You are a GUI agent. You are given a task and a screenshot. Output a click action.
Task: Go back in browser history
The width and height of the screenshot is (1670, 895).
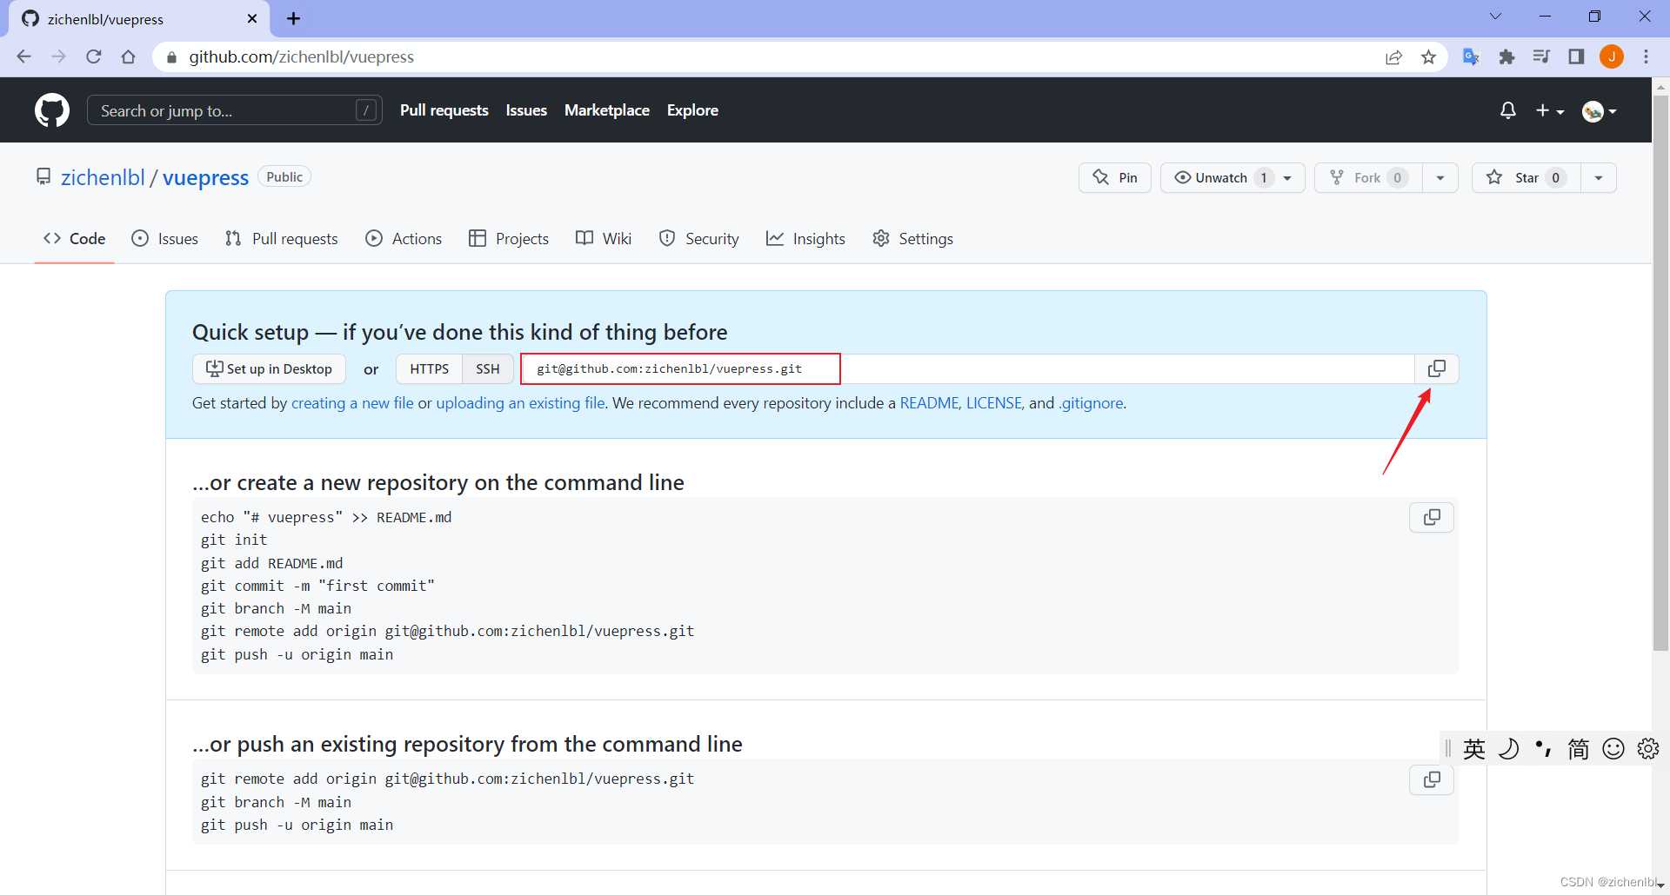click(23, 56)
